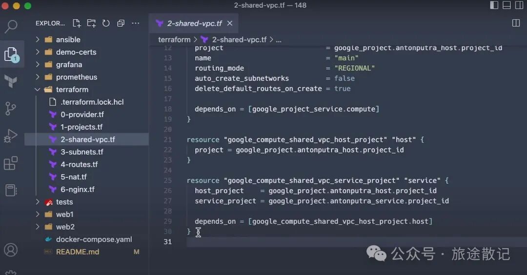Click the breadcrumb ellipsis symbol segment
Image resolution: width=527 pixels, height=275 pixels.
[279, 40]
